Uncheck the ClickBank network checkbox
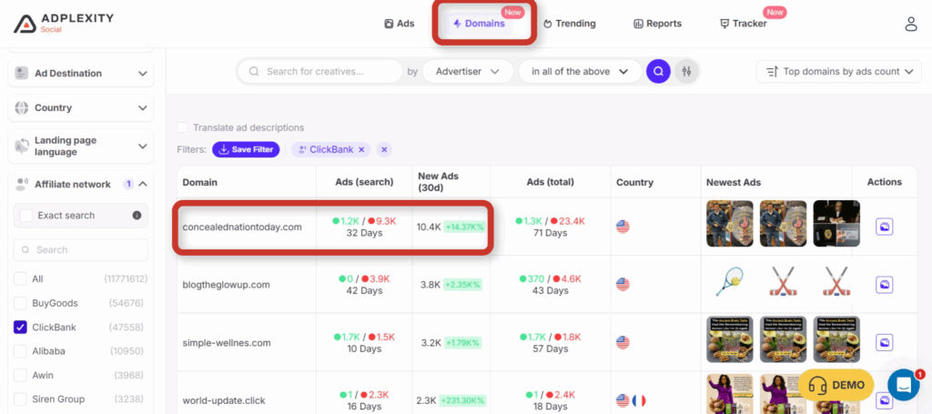Screen dimensions: 932x414 tap(20, 327)
